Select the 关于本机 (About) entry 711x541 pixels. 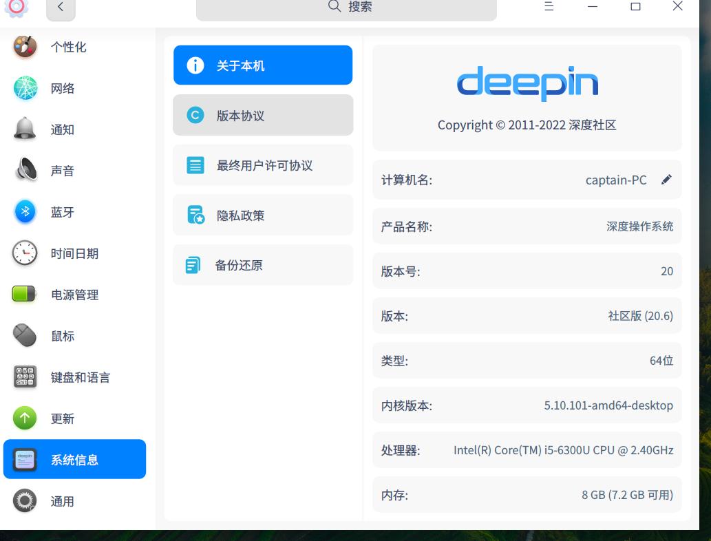pos(262,65)
